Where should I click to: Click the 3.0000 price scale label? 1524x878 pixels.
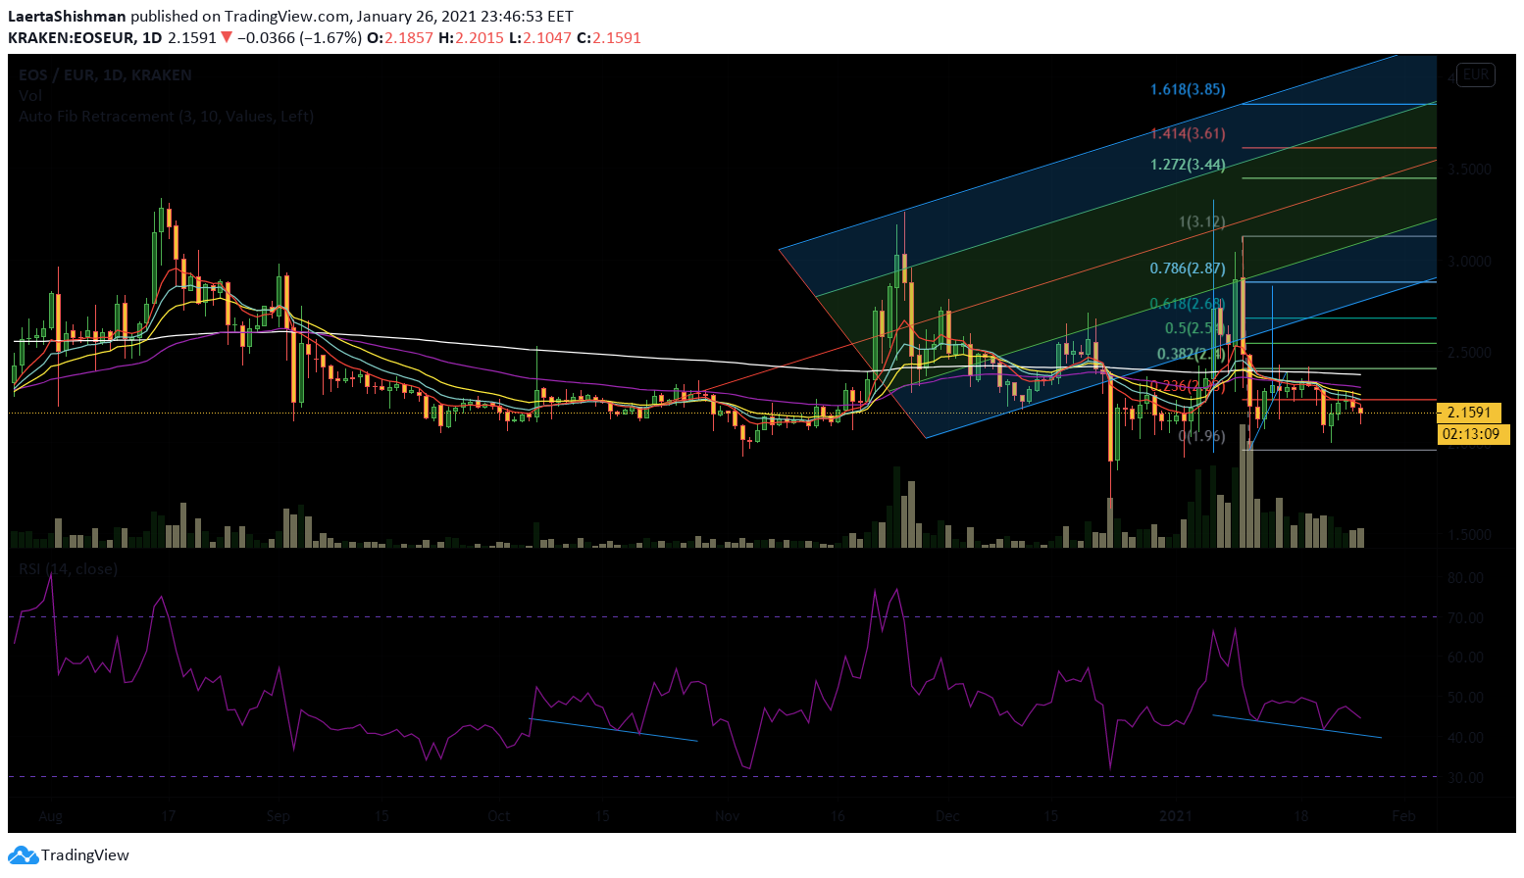coord(1469,262)
